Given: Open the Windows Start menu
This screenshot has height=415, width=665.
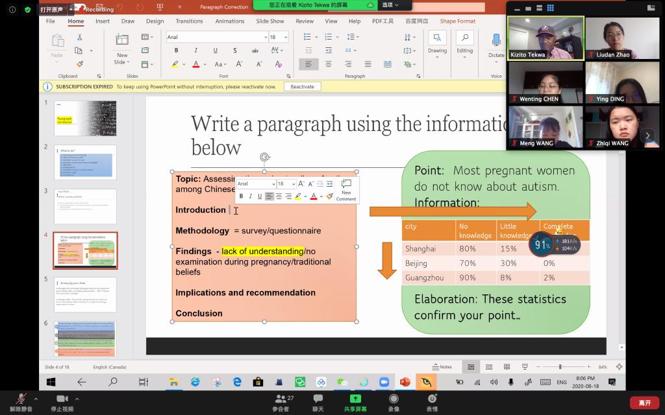Looking at the screenshot, I should (51, 382).
